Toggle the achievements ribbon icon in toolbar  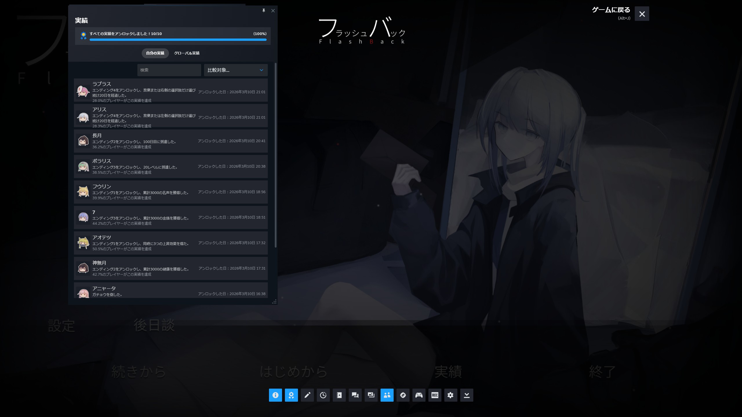pyautogui.click(x=291, y=395)
